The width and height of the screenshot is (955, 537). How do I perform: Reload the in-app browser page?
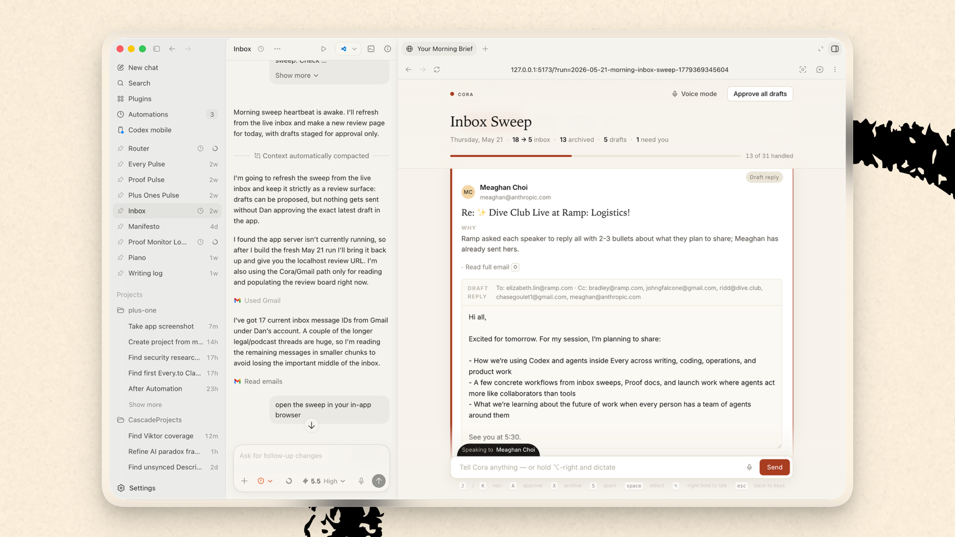tap(437, 70)
